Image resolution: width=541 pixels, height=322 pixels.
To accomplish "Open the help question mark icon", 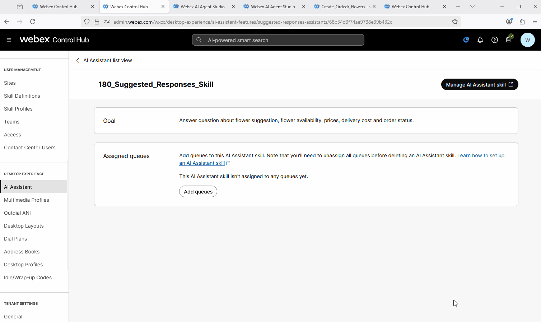I will (x=494, y=40).
